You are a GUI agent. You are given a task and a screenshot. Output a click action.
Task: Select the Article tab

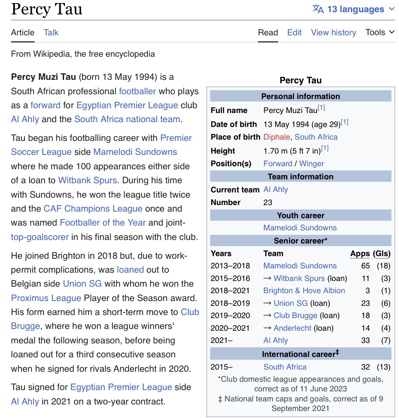point(23,33)
